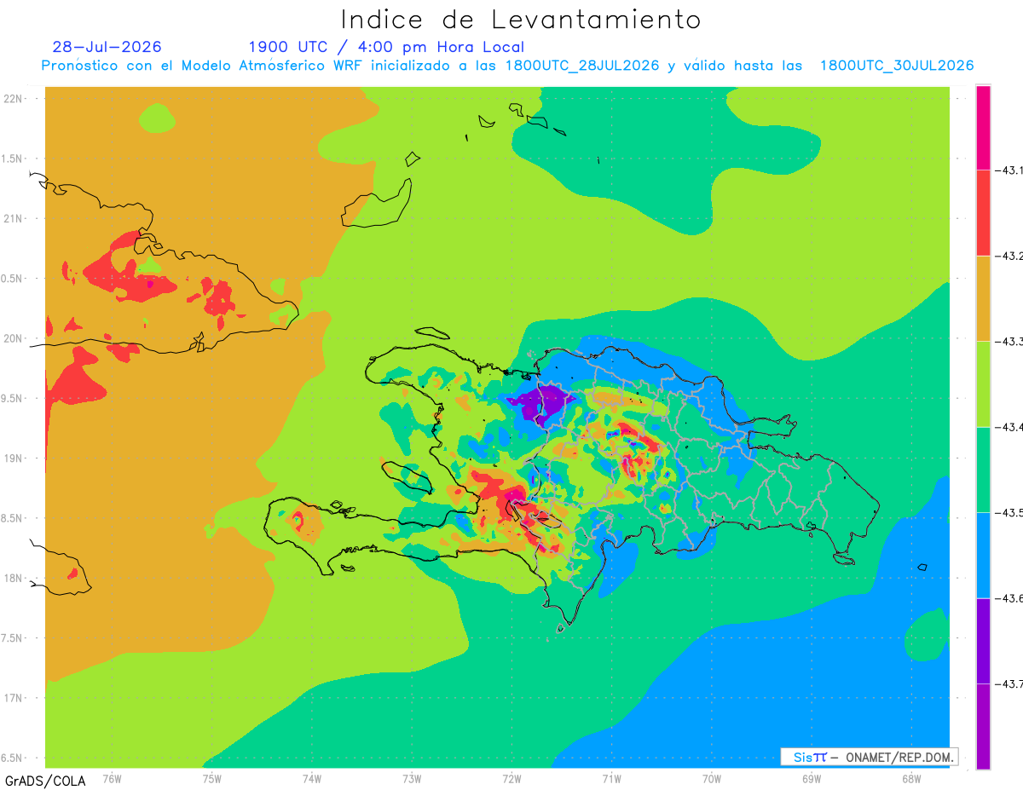This screenshot has height=790, width=1023.
Task: Select the "1800UTC_30JUL2026" valid-until time text
Action: coord(897,66)
